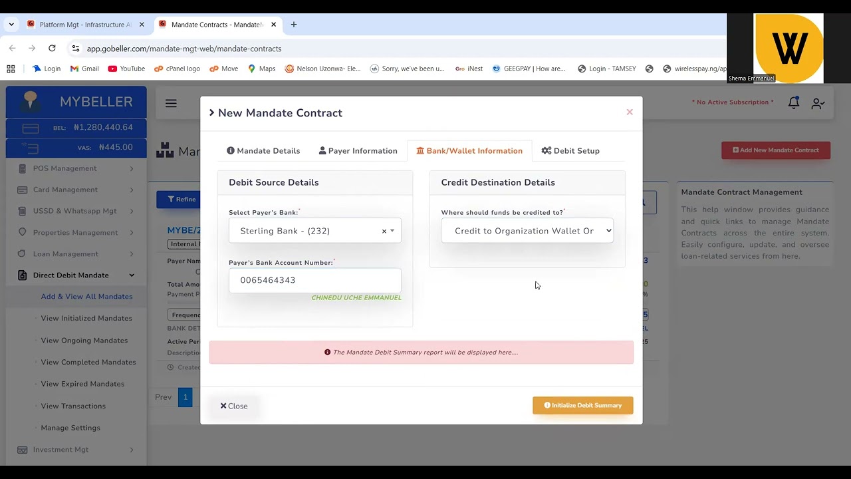
Task: Switch to Debit Setup tab
Action: click(x=570, y=151)
